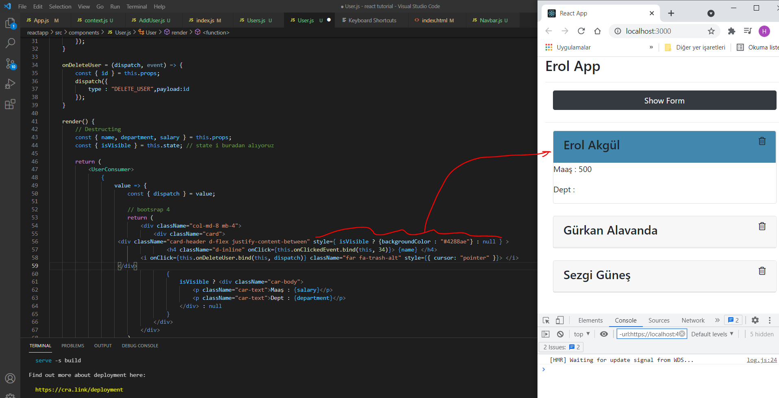Open the Terminal menu in menu bar
The height and width of the screenshot is (398, 779).
pos(136,6)
